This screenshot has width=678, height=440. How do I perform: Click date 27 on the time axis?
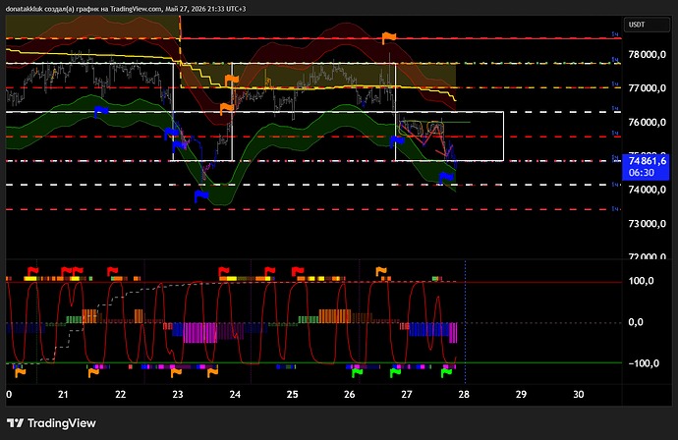[x=407, y=394]
